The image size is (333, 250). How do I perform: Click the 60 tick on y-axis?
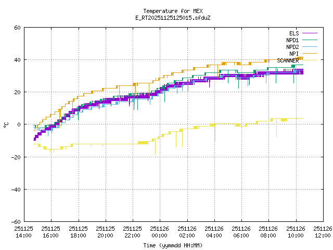(x=17, y=28)
